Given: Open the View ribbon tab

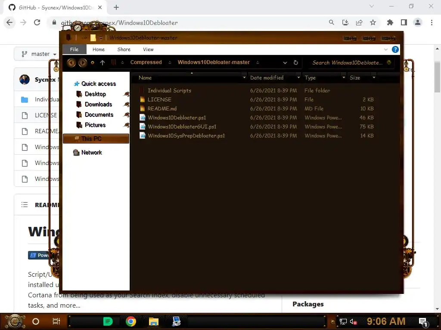Looking at the screenshot, I should pos(148,49).
